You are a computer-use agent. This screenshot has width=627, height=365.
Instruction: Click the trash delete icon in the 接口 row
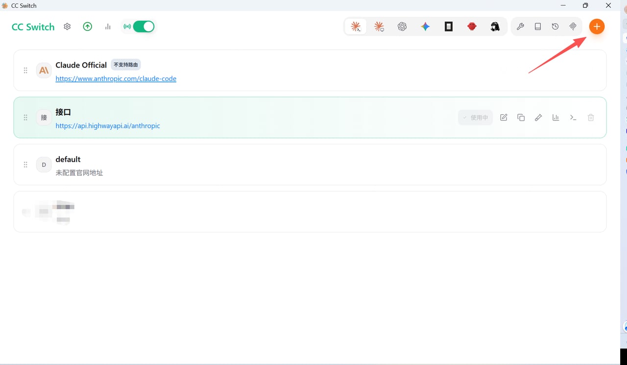(x=591, y=118)
